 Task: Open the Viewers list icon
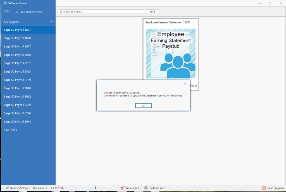[35, 188]
